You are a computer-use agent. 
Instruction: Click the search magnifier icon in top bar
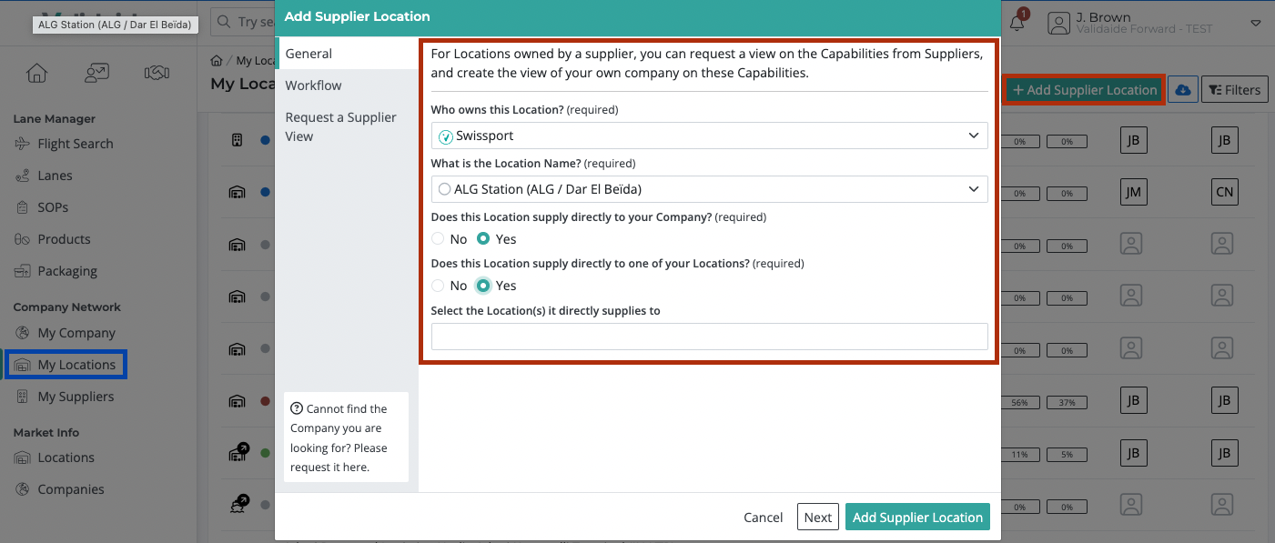pos(223,22)
